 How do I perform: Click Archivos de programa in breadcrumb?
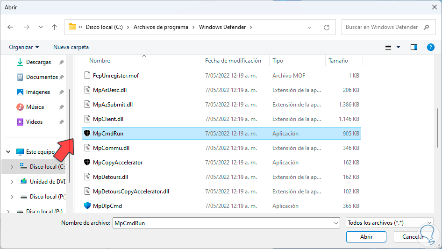pos(161,27)
